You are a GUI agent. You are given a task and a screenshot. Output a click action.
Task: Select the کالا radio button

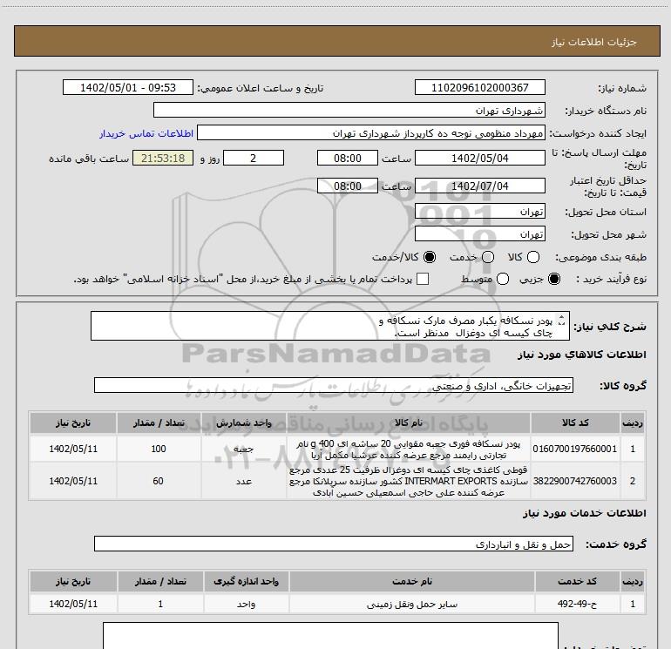coord(533,257)
